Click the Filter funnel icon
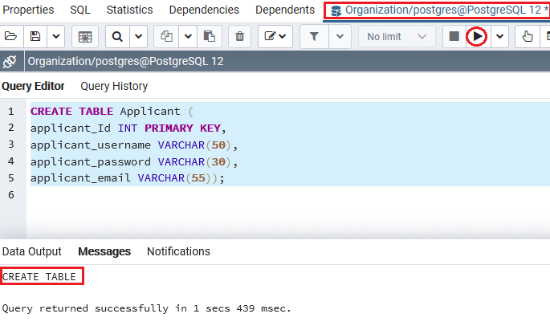This screenshot has height=322, width=550. pyautogui.click(x=314, y=36)
